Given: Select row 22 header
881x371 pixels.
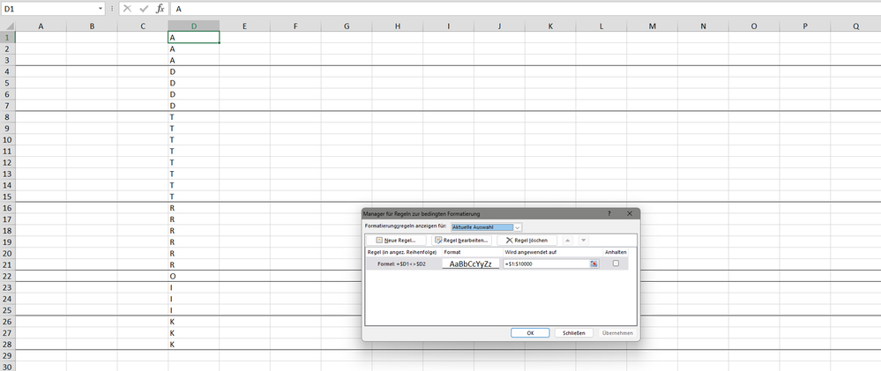Looking at the screenshot, I should [x=8, y=276].
